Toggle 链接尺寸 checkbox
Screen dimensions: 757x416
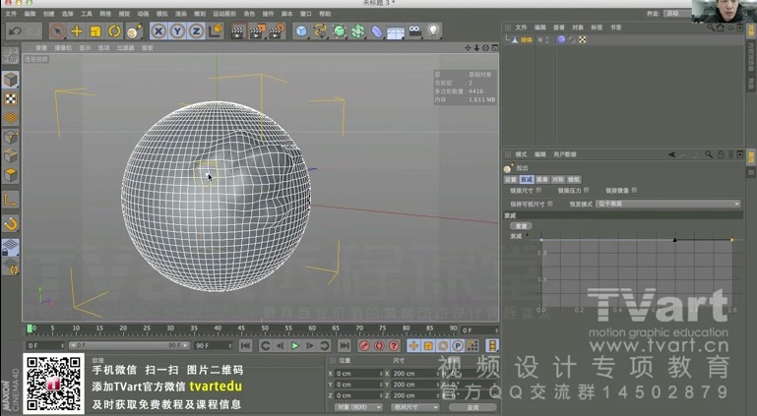pos(538,191)
